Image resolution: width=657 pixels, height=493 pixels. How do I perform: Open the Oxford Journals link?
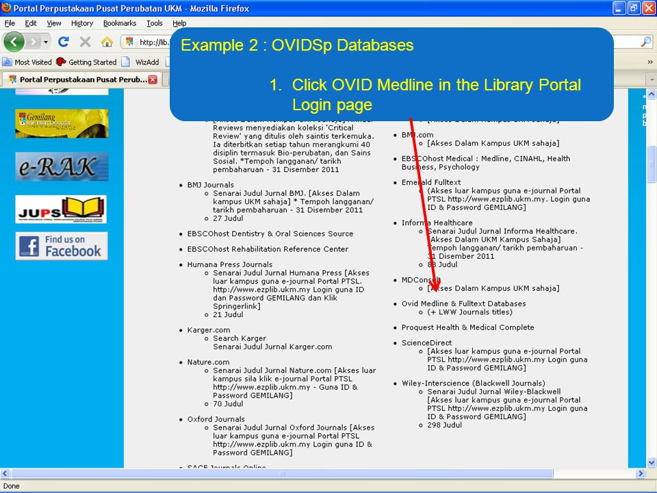click(216, 419)
